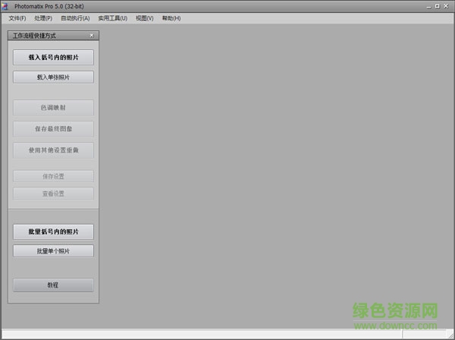This screenshot has height=340, width=455.
Task: Open the 处理(P) menu
Action: [x=43, y=18]
